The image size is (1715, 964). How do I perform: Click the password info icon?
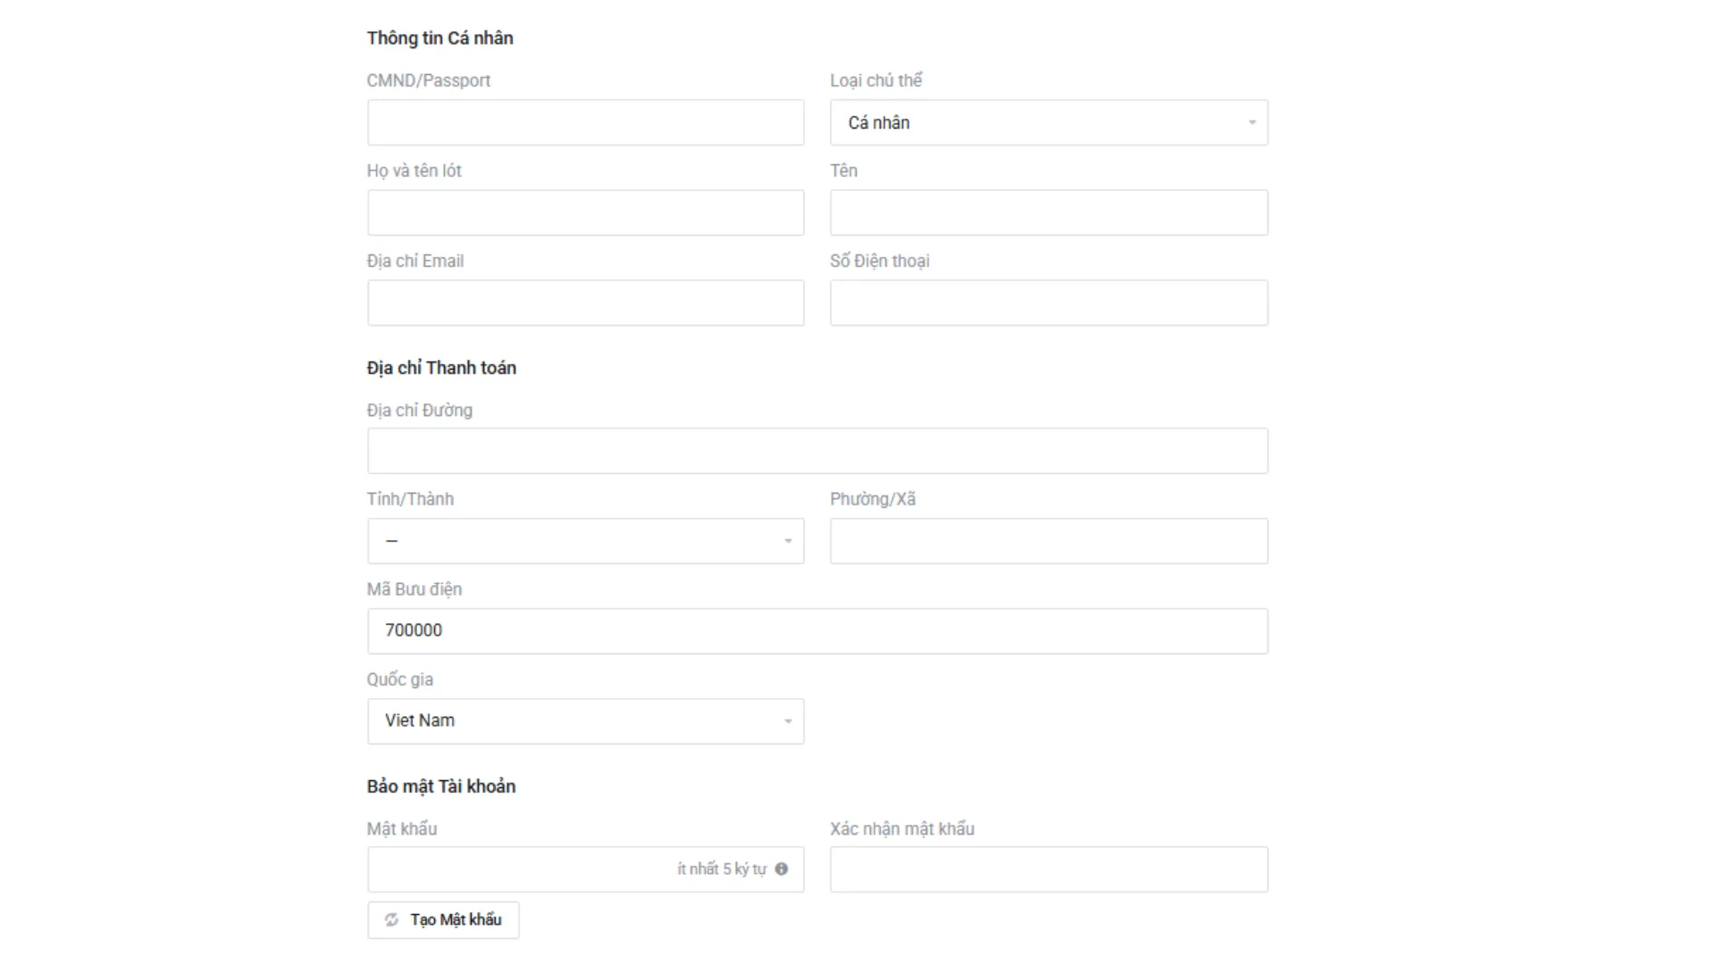tap(782, 868)
